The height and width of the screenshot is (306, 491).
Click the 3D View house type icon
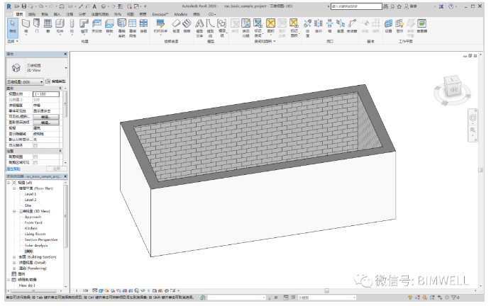(x=17, y=69)
